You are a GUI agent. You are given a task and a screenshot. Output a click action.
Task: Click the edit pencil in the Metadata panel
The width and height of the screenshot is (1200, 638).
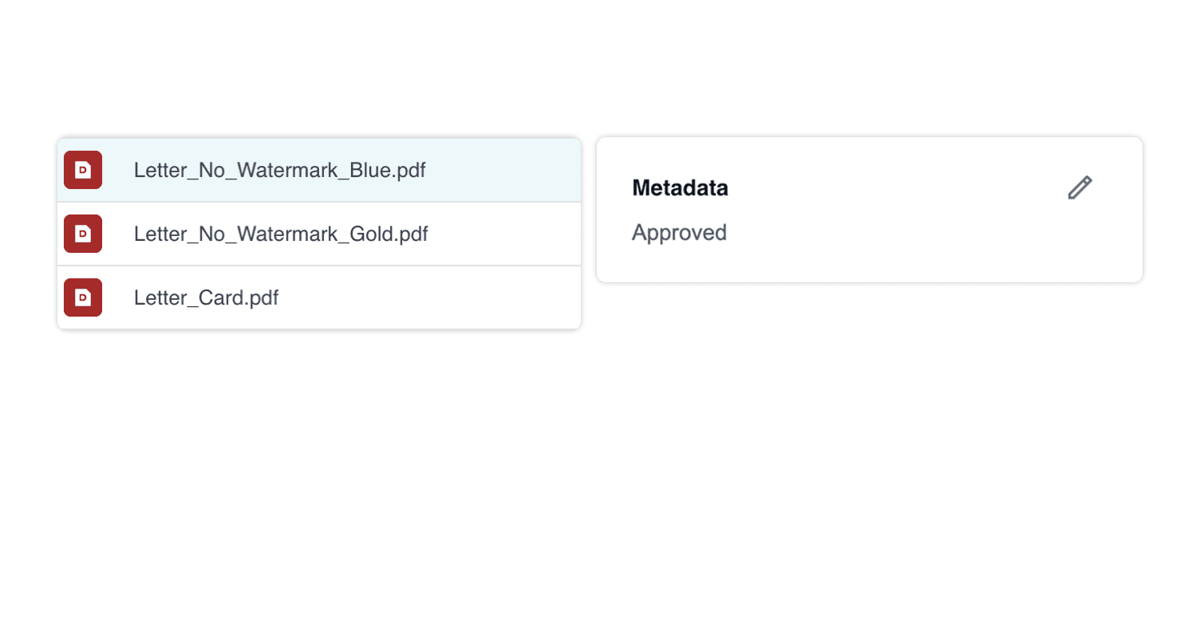(x=1080, y=187)
